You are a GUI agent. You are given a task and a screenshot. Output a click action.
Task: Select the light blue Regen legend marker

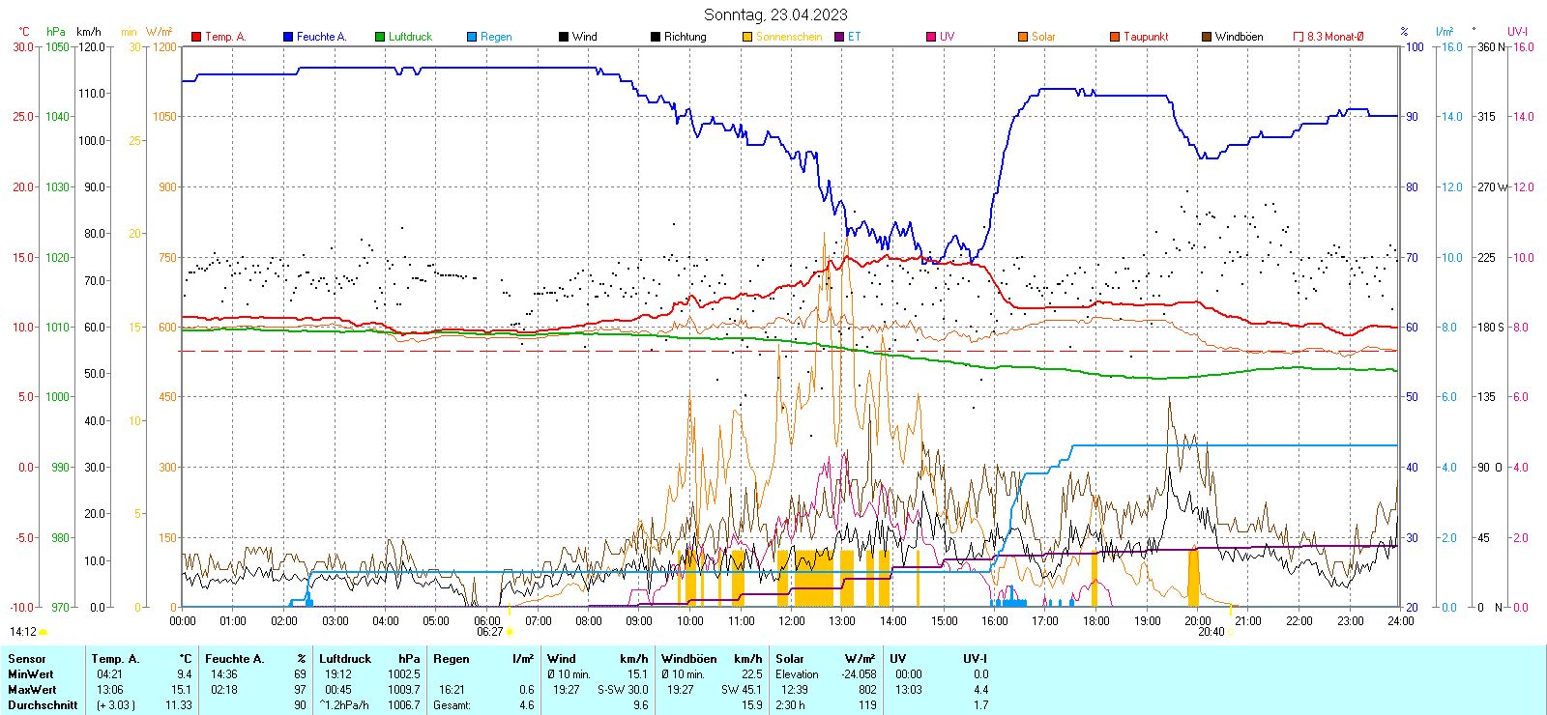pos(472,37)
